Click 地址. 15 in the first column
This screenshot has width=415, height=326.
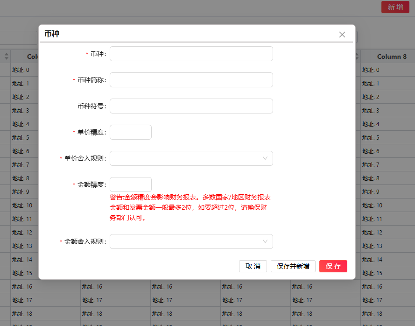[x=22, y=273]
